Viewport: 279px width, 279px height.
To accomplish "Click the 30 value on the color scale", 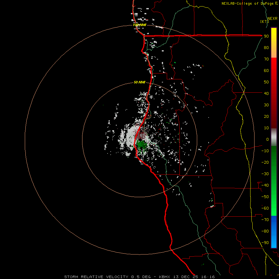I will pos(266,105).
